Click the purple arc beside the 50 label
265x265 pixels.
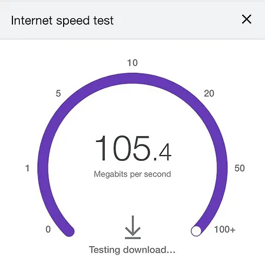coord(222,168)
